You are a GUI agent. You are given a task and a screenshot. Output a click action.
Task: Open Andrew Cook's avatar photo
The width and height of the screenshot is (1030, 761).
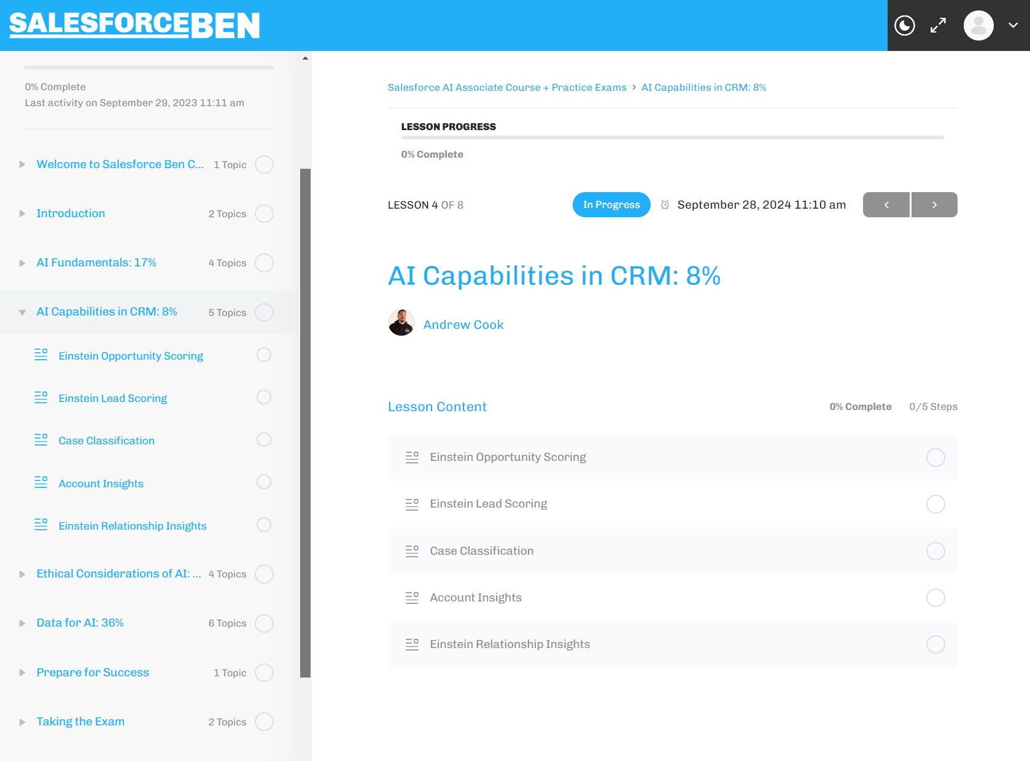click(x=401, y=323)
